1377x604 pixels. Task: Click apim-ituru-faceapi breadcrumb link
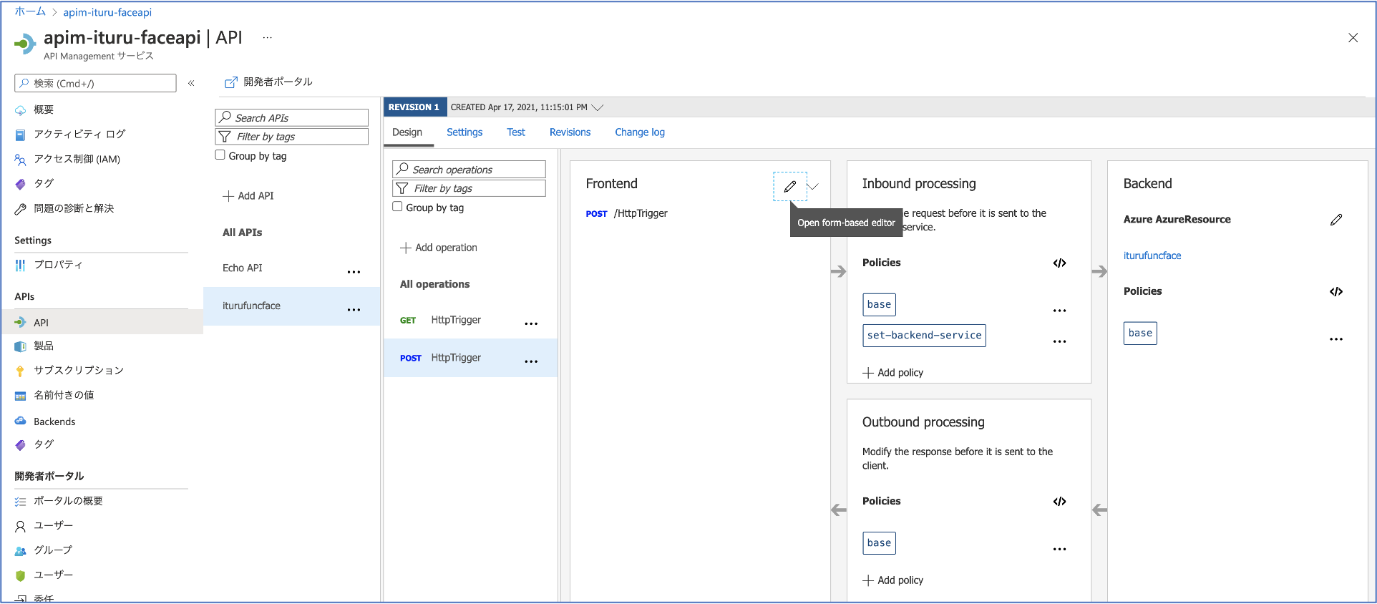107,12
